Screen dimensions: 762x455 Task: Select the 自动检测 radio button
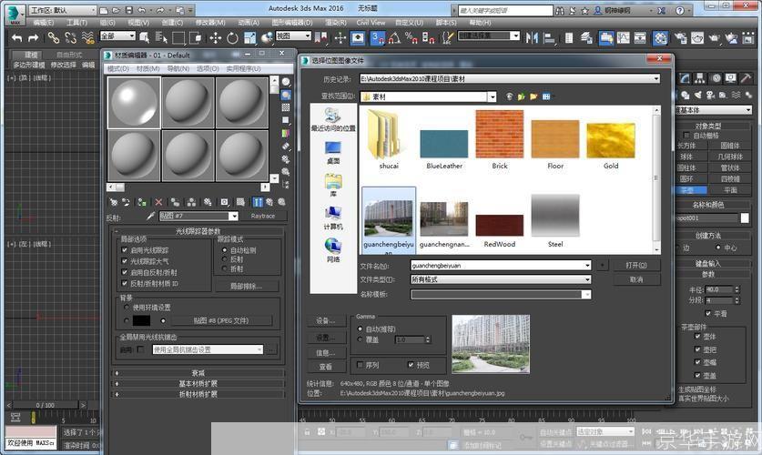pos(224,250)
